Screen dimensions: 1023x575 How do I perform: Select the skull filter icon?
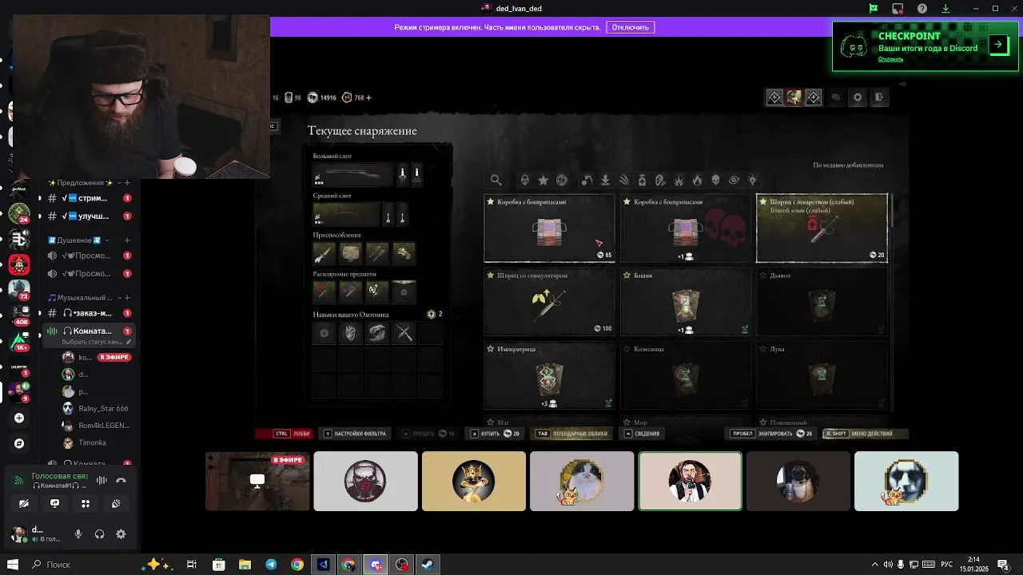(x=715, y=180)
